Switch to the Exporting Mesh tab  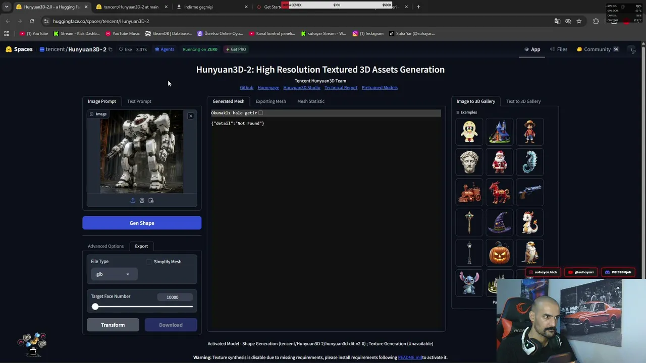tap(271, 101)
